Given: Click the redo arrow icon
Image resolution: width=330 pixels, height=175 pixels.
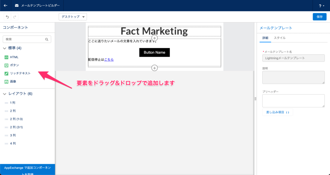Looking at the screenshot, I should (x=15, y=17).
